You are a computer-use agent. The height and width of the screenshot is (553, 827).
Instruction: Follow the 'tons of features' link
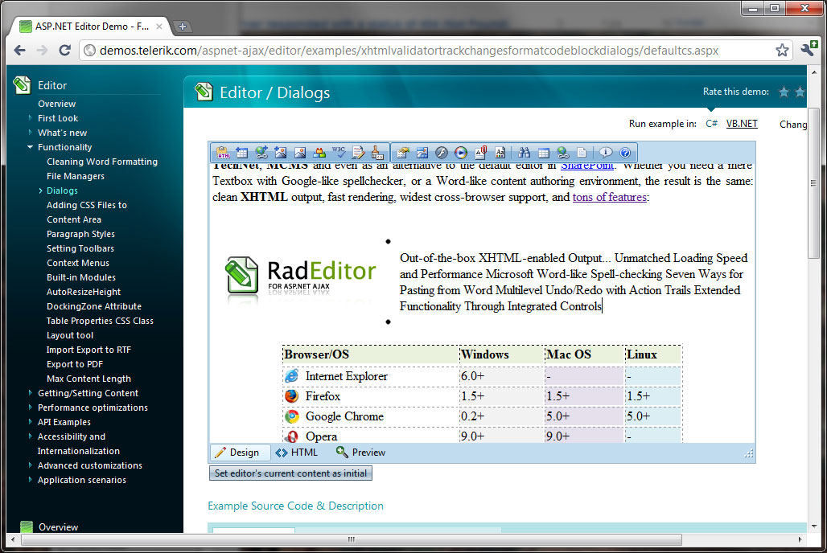tap(609, 197)
